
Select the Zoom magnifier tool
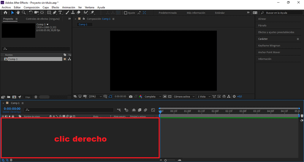[24, 13]
